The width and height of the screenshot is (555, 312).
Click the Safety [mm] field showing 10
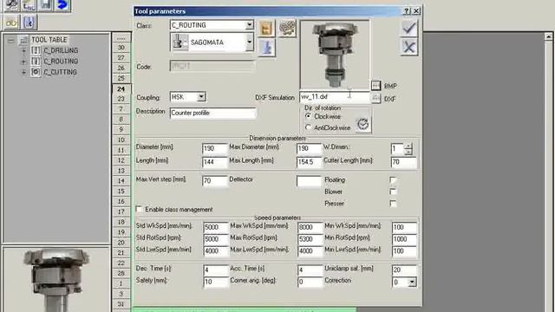(216, 282)
